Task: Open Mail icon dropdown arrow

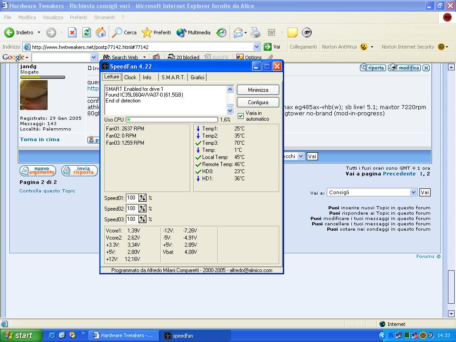Action: (x=245, y=33)
